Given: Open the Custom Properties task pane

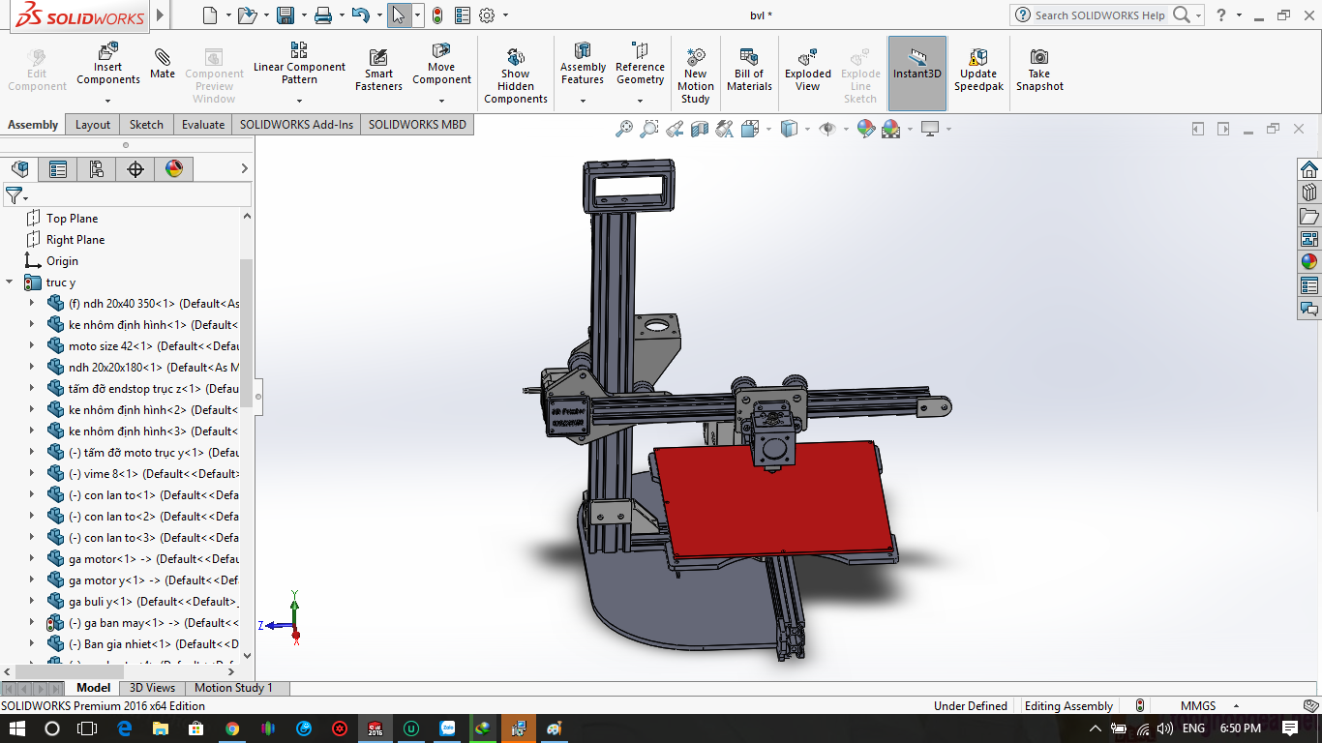Looking at the screenshot, I should [1309, 285].
